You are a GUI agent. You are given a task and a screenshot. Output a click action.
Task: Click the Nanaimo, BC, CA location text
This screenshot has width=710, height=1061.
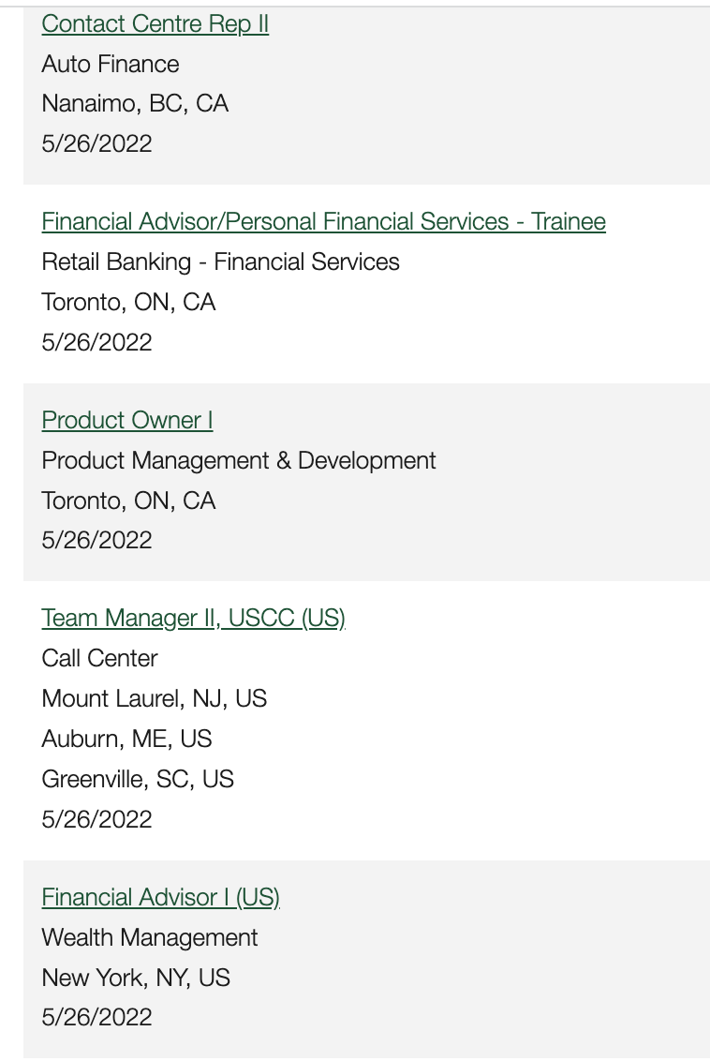[x=135, y=103]
